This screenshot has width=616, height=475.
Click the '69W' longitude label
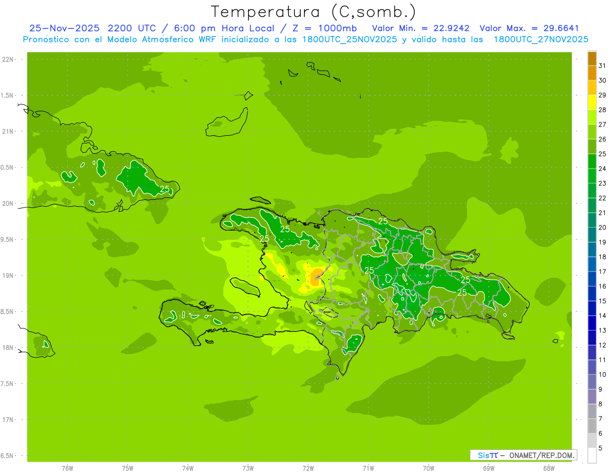click(489, 468)
